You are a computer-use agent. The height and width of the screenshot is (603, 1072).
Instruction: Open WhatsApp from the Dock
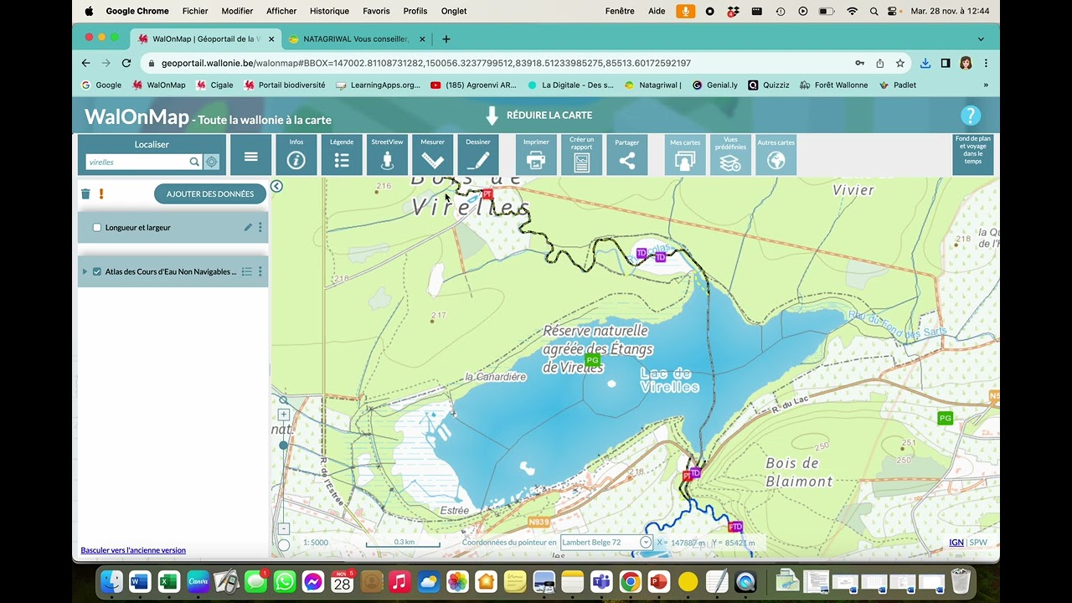coord(285,580)
